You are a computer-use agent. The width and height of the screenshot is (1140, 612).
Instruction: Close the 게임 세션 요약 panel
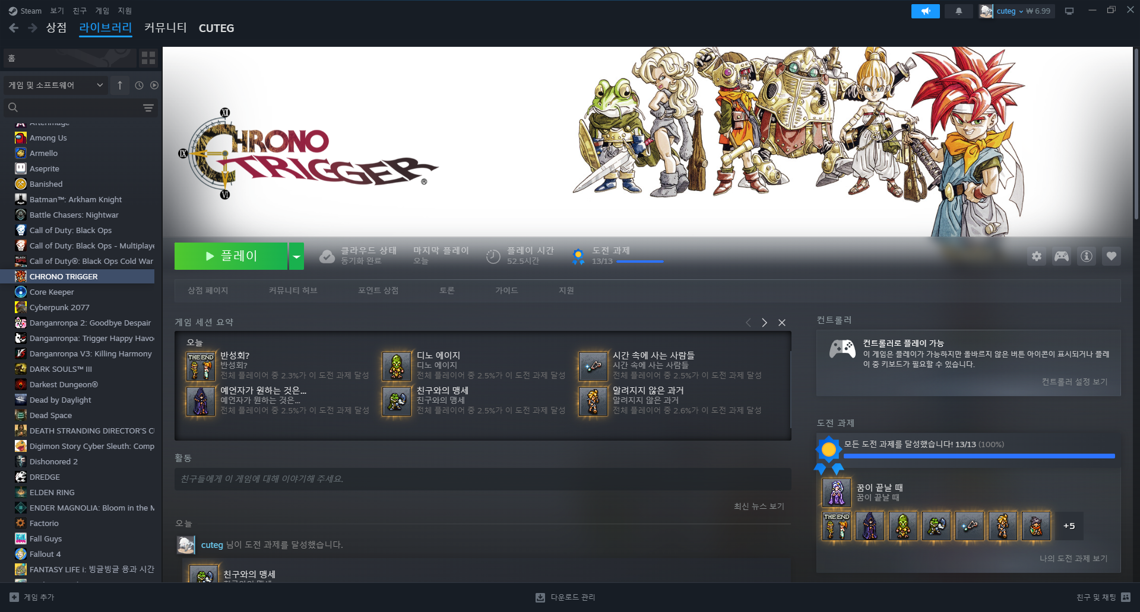pos(782,323)
